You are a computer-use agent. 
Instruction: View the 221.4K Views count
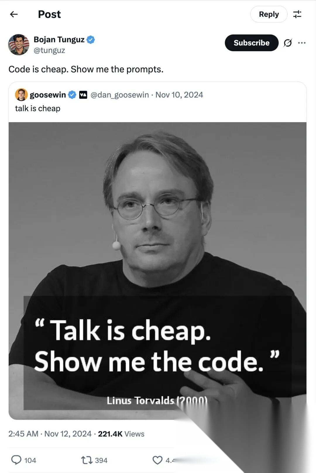(x=121, y=434)
